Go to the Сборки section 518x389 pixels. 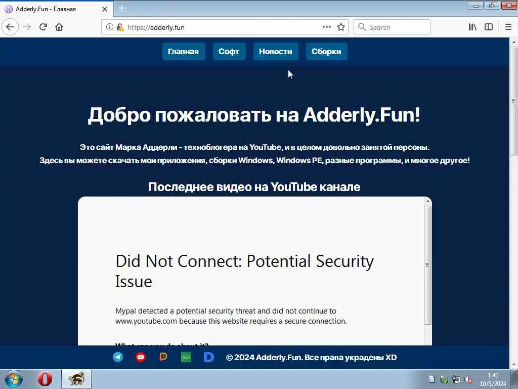click(326, 52)
